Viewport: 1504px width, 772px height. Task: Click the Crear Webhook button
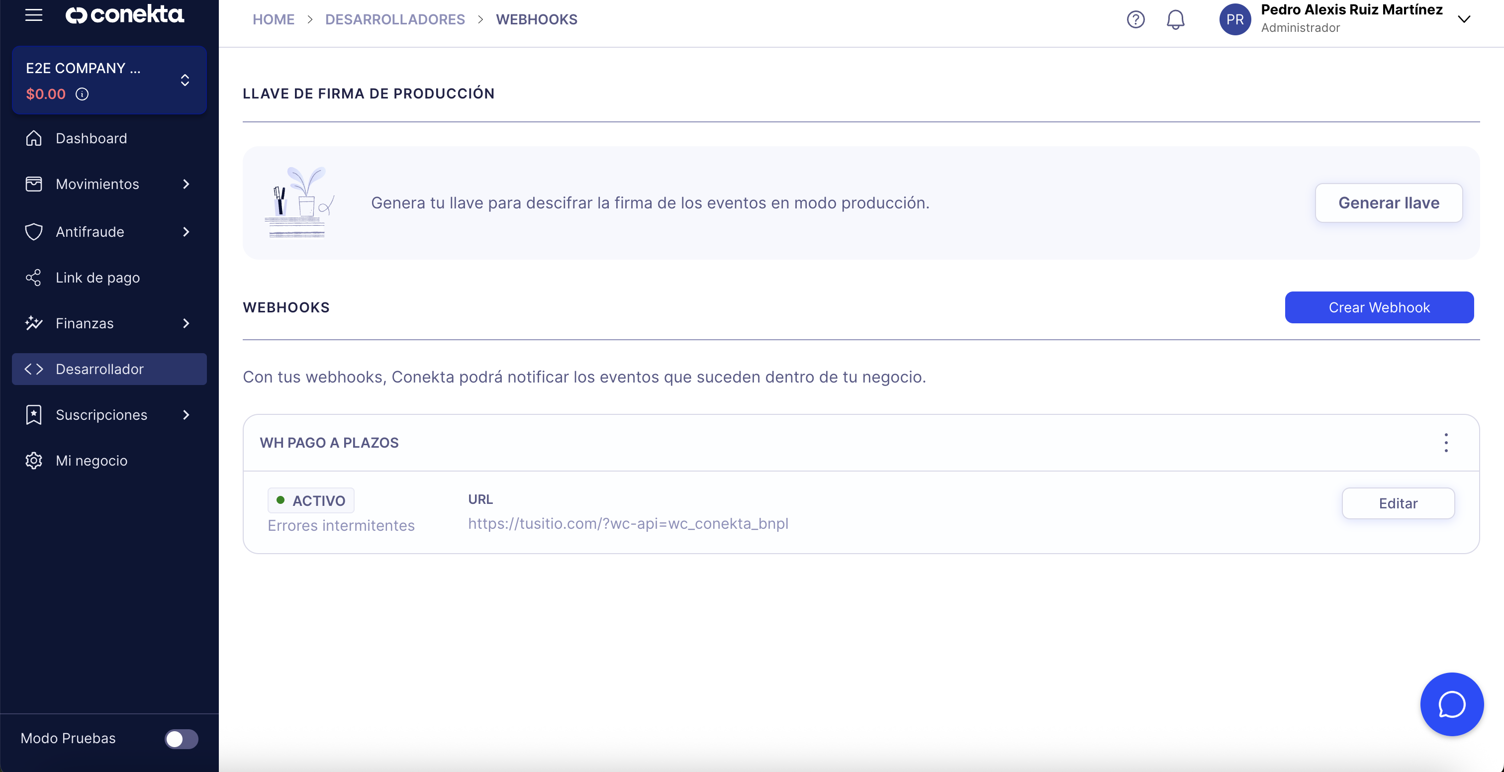(x=1379, y=307)
